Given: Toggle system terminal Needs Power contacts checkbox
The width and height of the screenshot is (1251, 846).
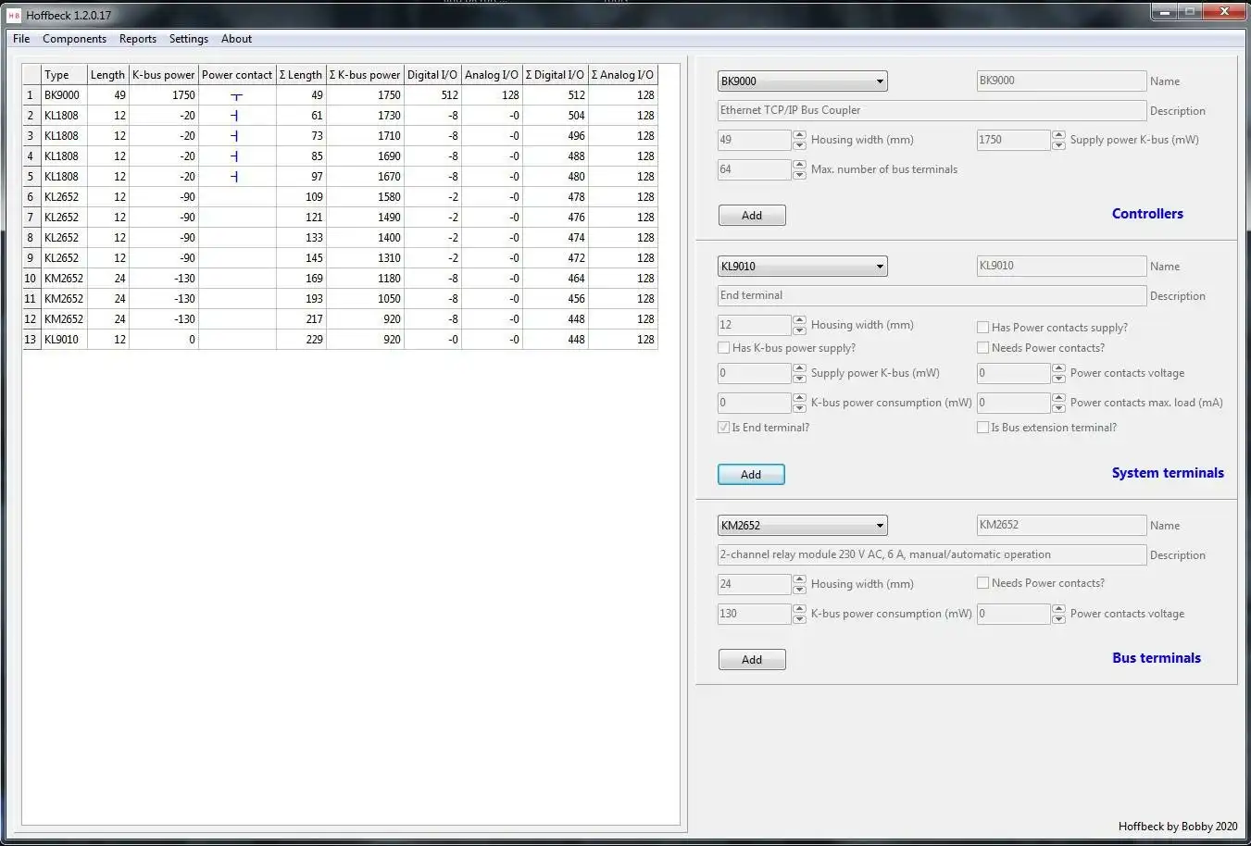Looking at the screenshot, I should coord(983,348).
